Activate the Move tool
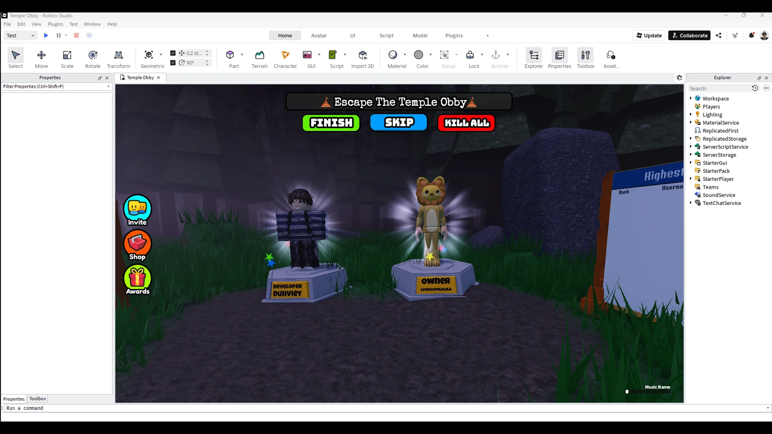Image resolution: width=772 pixels, height=434 pixels. pos(41,58)
